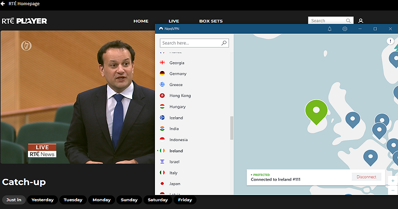This screenshot has height=209, width=398.
Task: Click the Connected to Ireland #111 status text
Action: (x=276, y=179)
